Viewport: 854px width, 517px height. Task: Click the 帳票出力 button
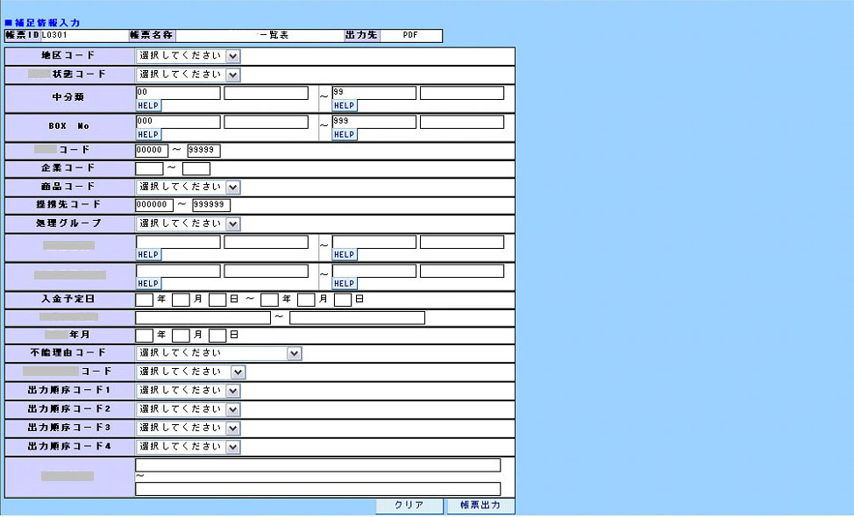click(x=480, y=506)
